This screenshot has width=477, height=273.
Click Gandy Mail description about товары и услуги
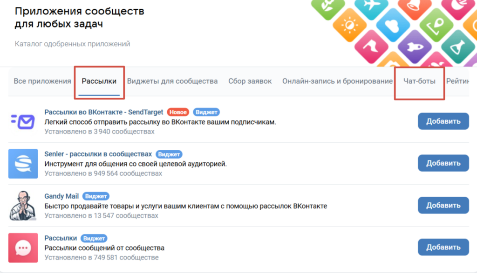click(185, 206)
